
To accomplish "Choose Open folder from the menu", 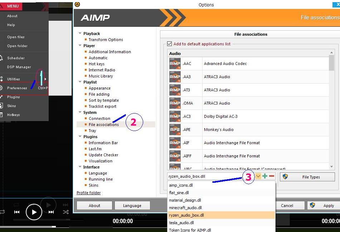I will pos(17,46).
